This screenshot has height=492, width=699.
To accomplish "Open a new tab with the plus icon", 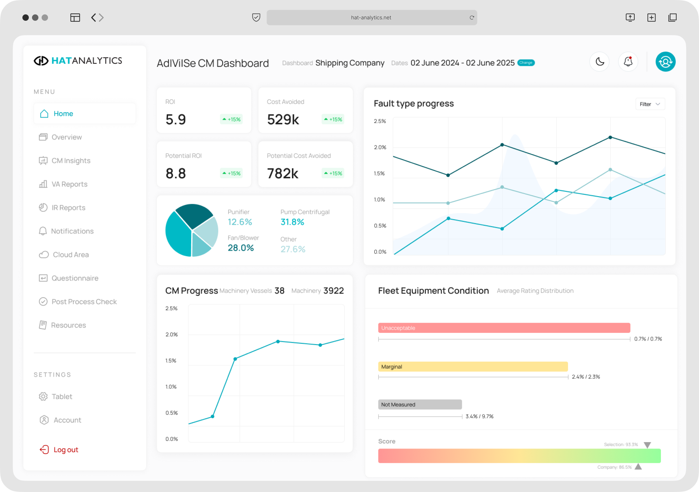I will (x=651, y=18).
